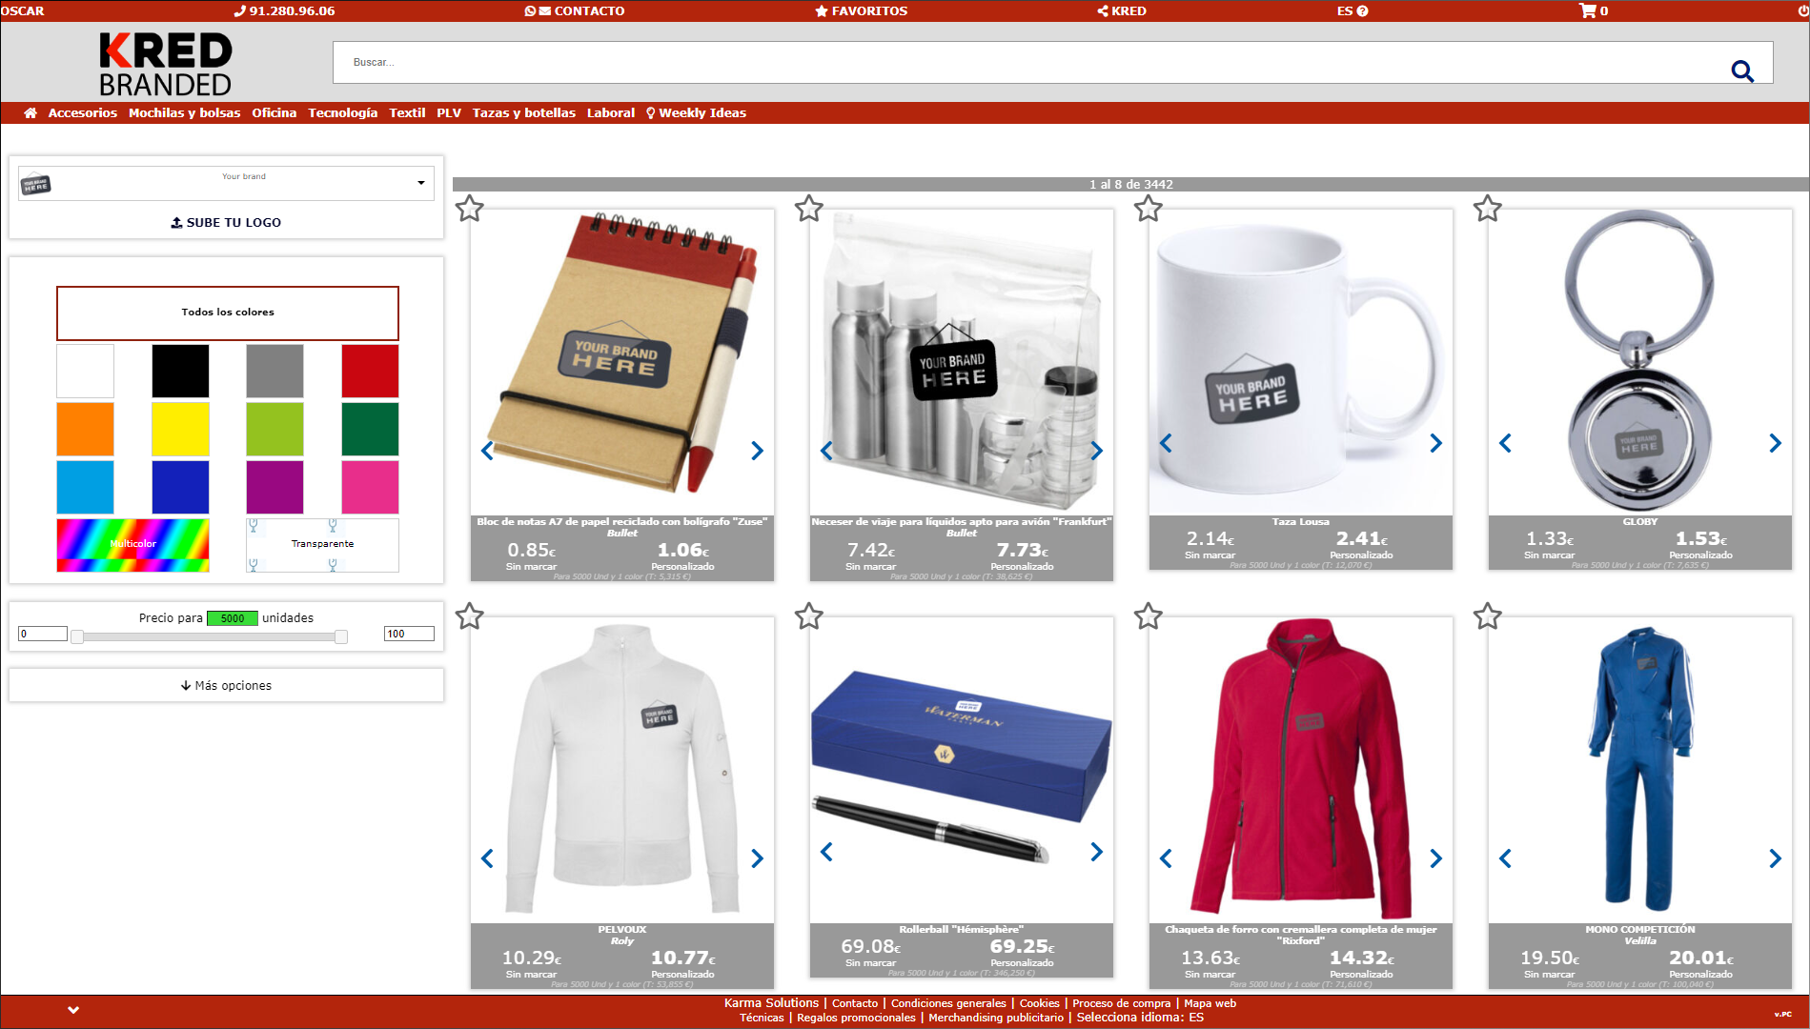Show previous image of MONO COMPETICIÓN
The image size is (1810, 1029).
click(1505, 858)
